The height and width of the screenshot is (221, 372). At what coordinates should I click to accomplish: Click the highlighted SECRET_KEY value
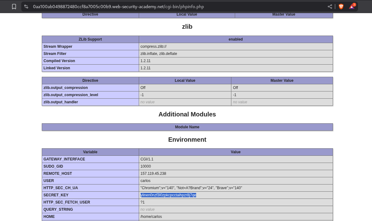pos(168,195)
